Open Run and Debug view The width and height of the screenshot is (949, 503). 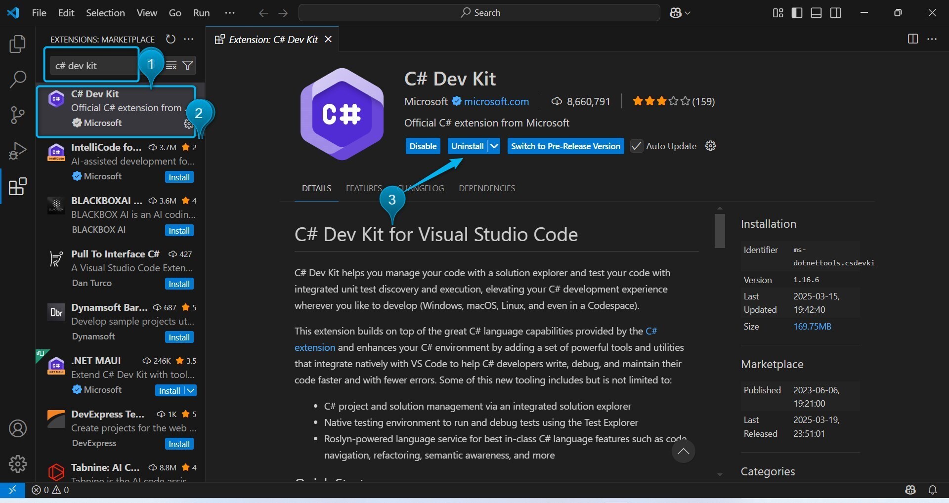tap(18, 151)
